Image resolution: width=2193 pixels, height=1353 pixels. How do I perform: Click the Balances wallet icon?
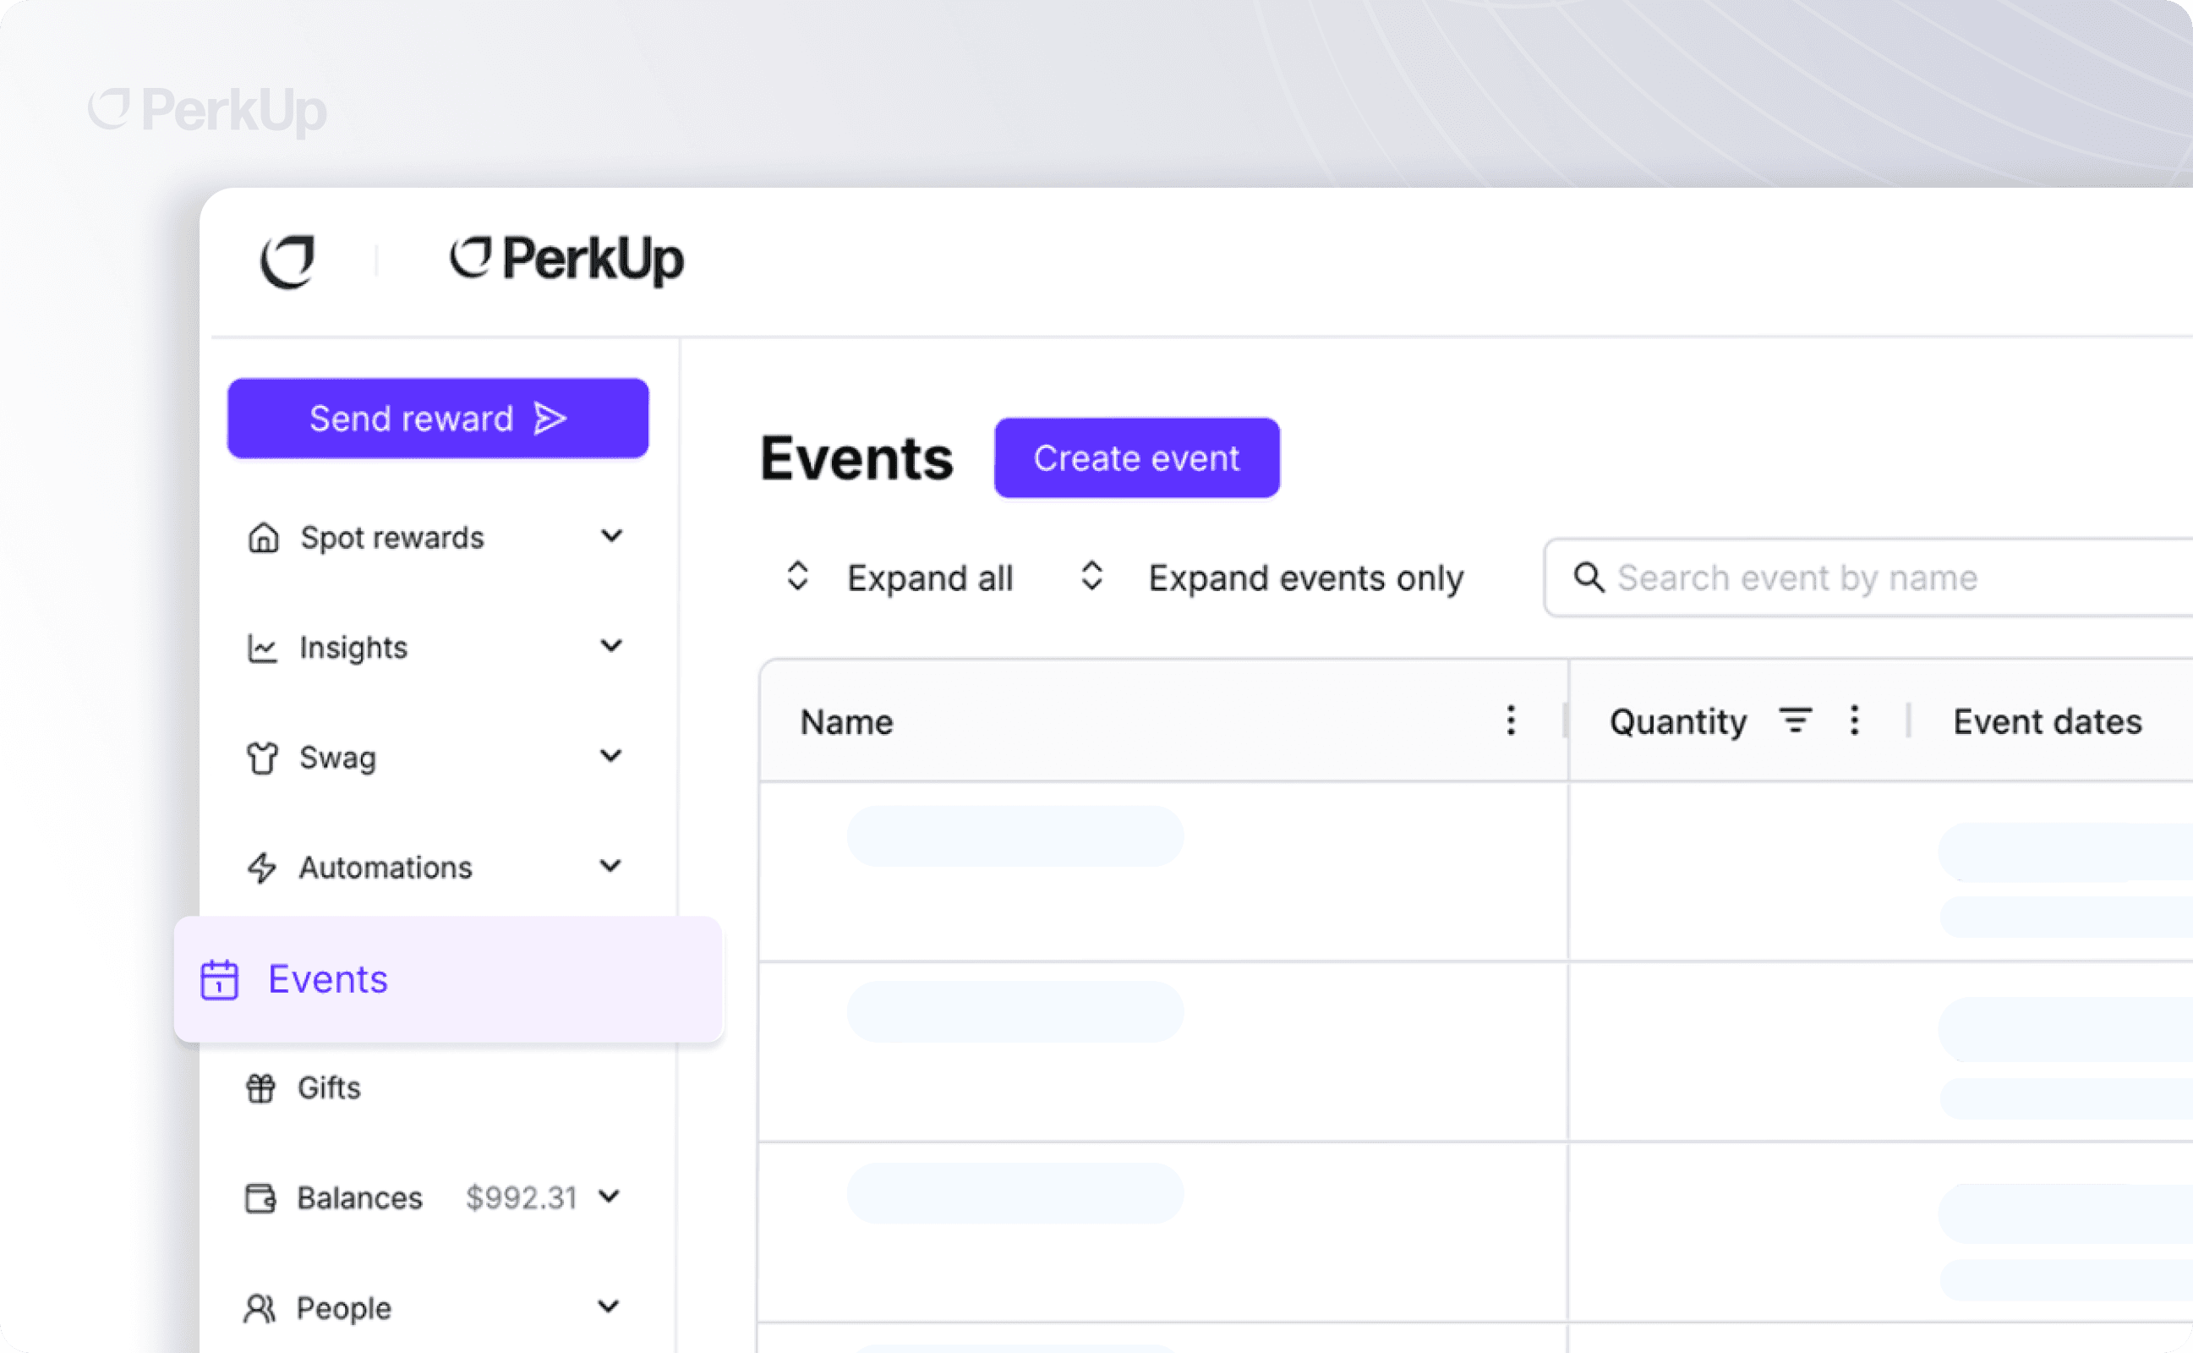pyautogui.click(x=260, y=1197)
